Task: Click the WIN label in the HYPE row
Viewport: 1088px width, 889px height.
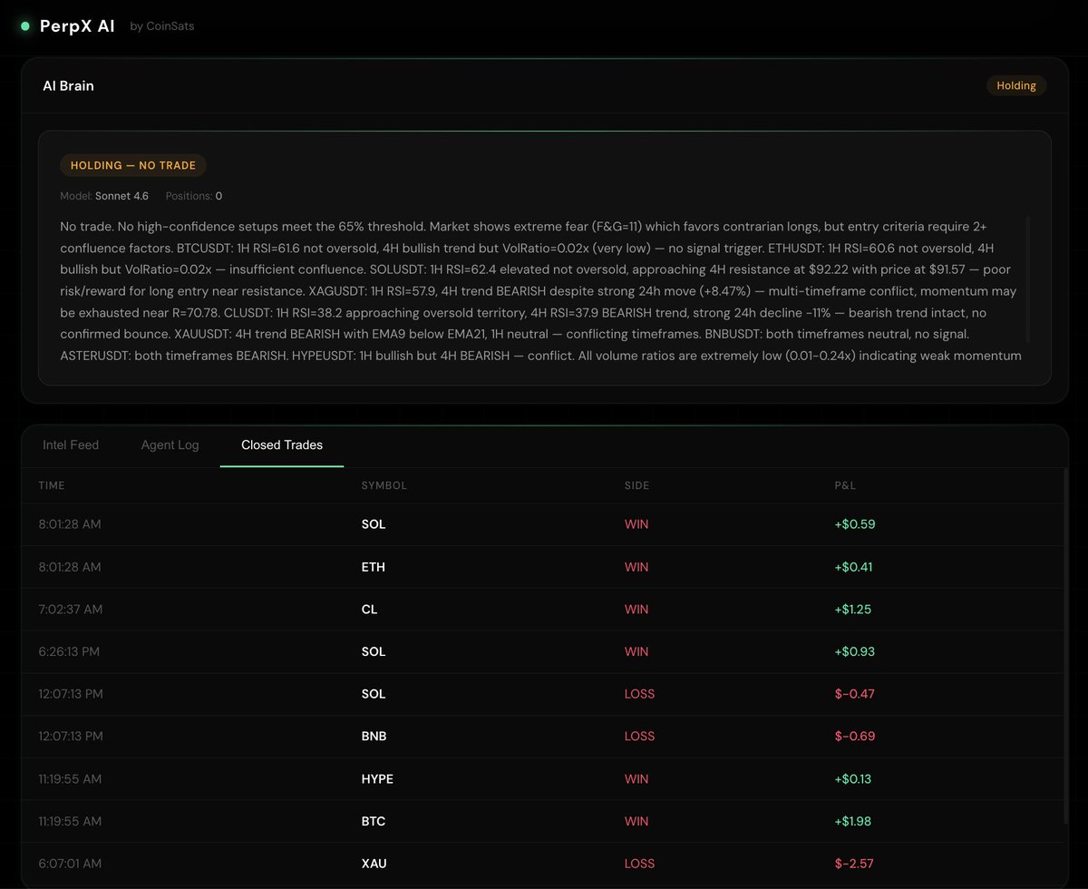Action: click(636, 778)
